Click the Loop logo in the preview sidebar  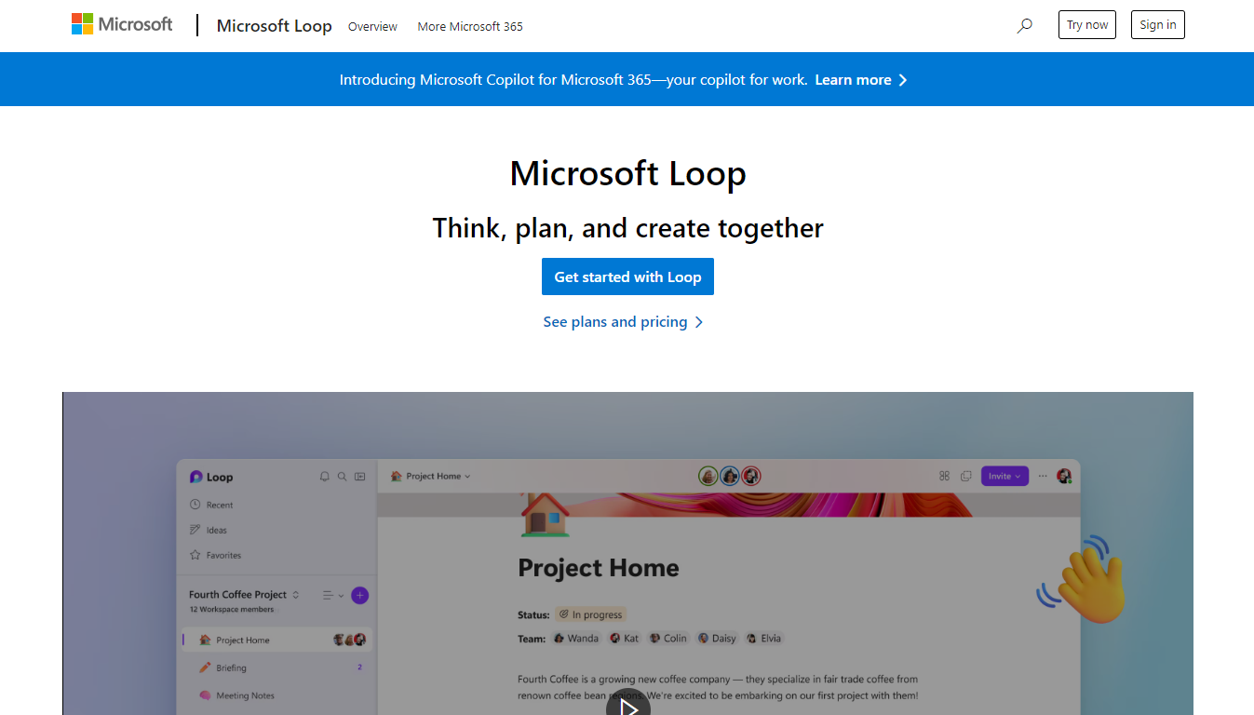click(211, 477)
